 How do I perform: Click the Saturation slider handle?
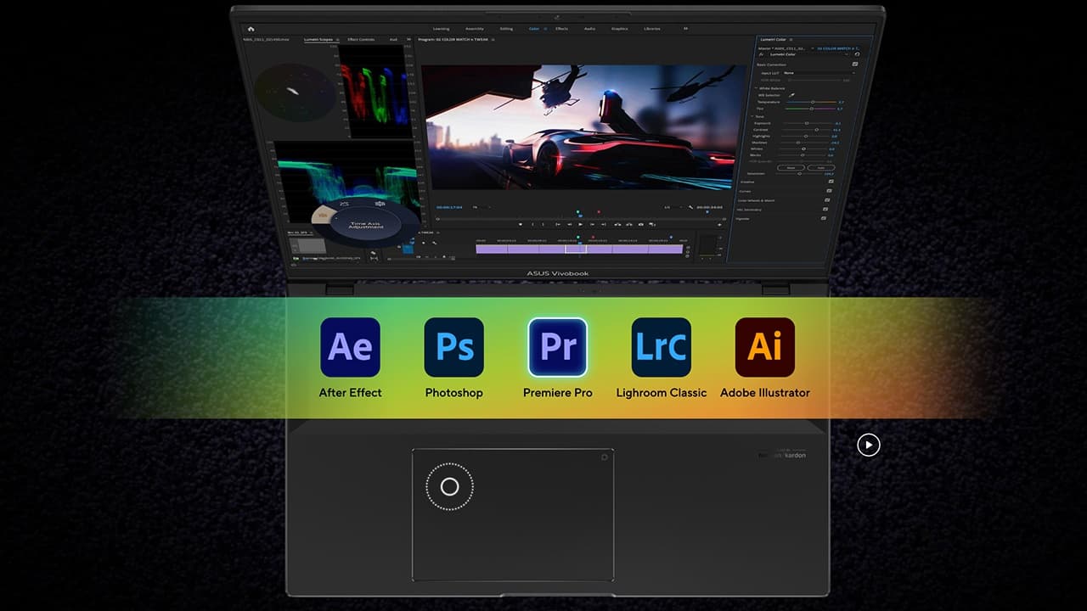pos(799,173)
